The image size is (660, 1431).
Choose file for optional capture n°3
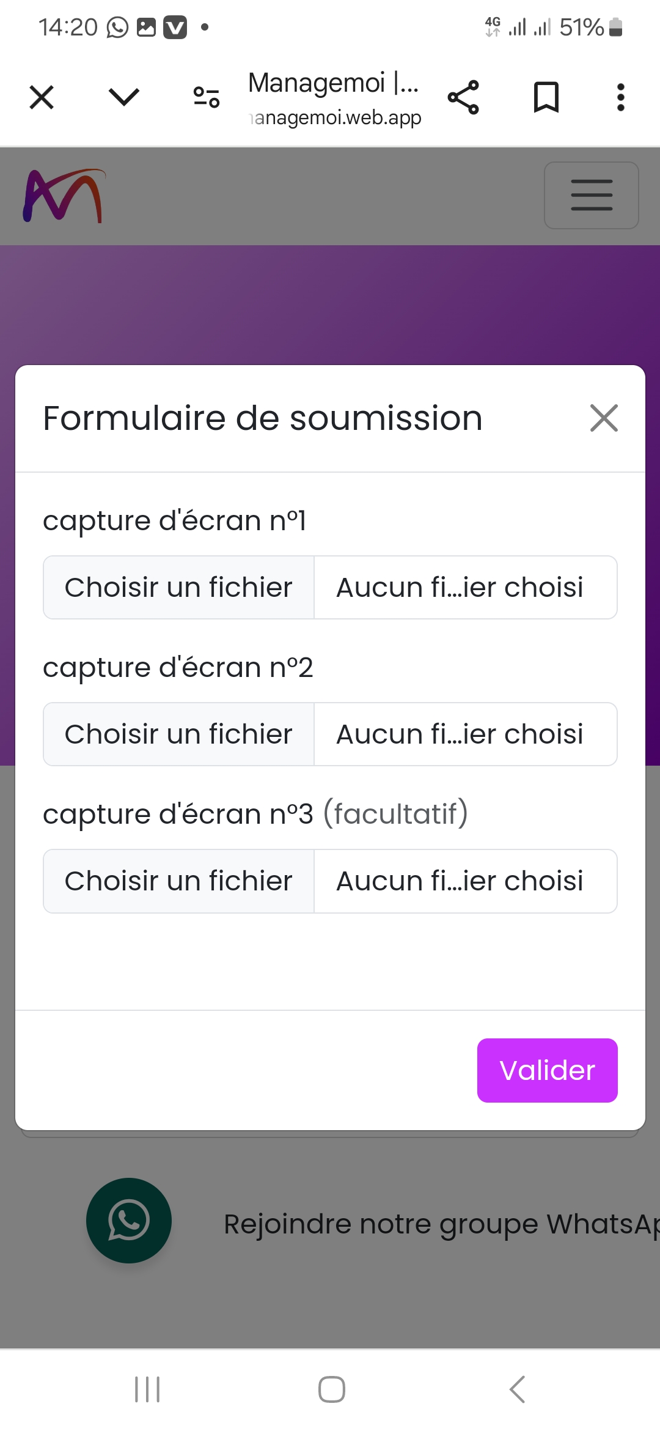click(x=178, y=881)
